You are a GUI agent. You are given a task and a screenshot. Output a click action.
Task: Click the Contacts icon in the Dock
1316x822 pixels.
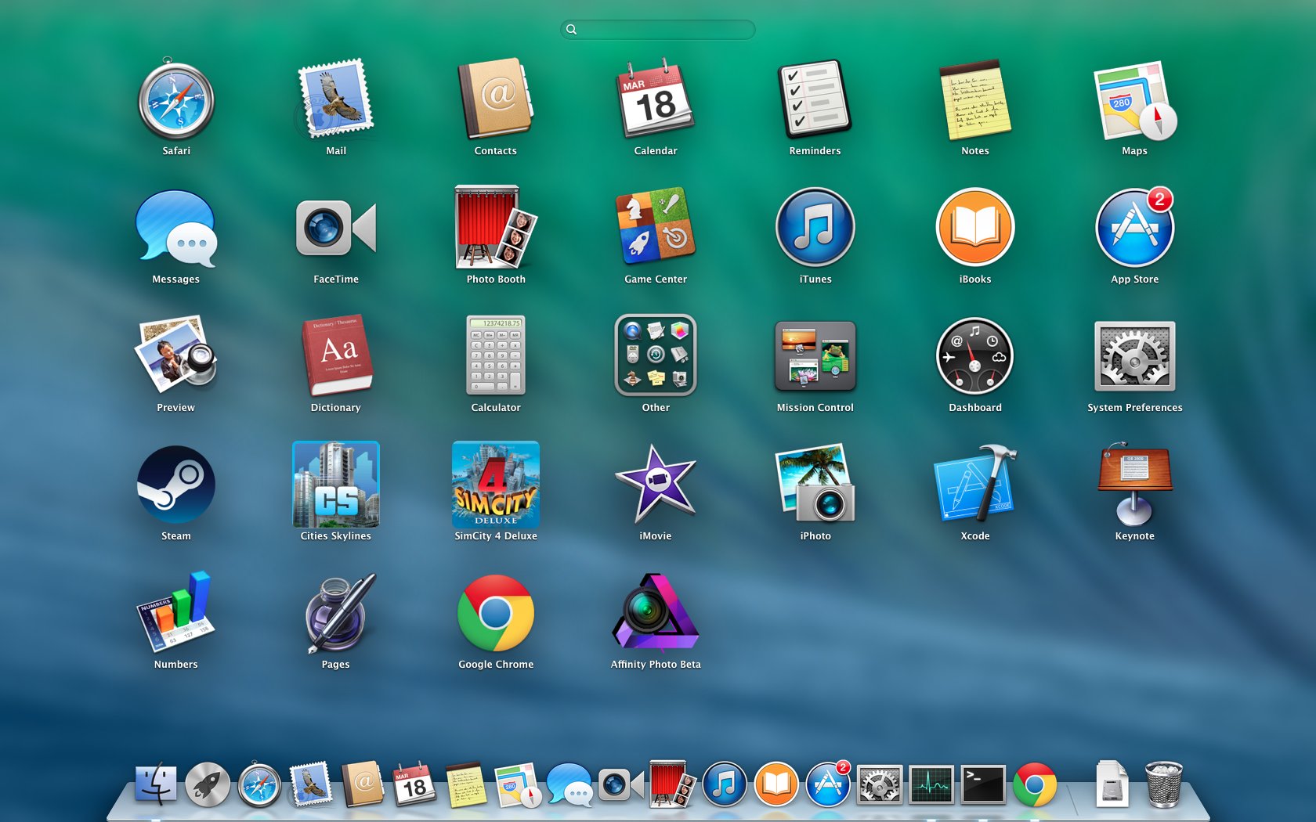[x=363, y=784]
